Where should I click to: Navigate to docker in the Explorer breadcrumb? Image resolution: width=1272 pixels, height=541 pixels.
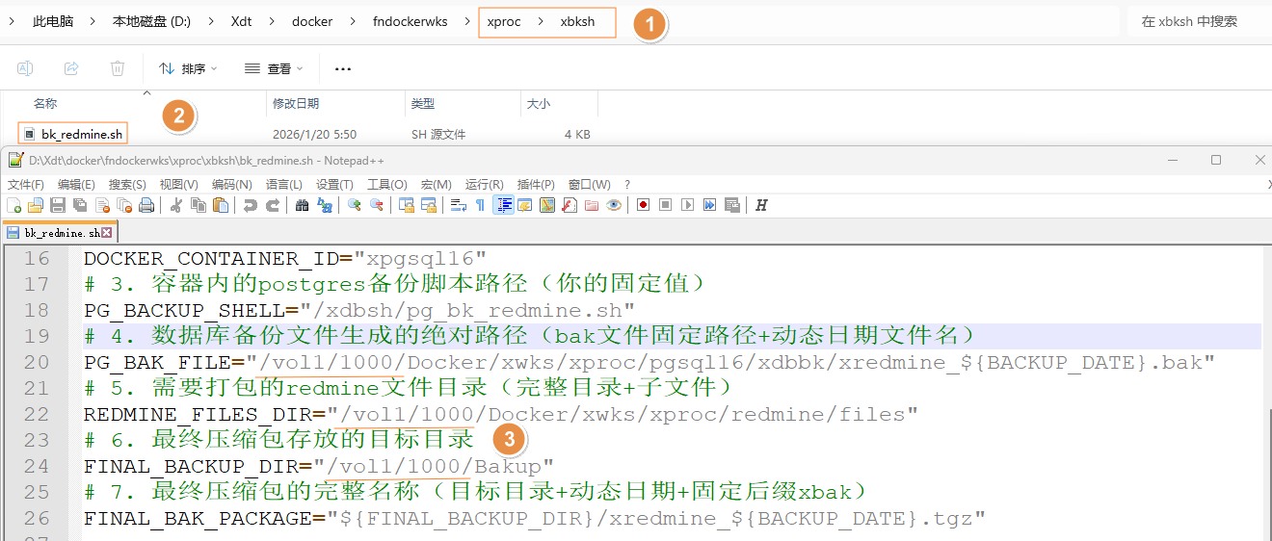point(312,21)
